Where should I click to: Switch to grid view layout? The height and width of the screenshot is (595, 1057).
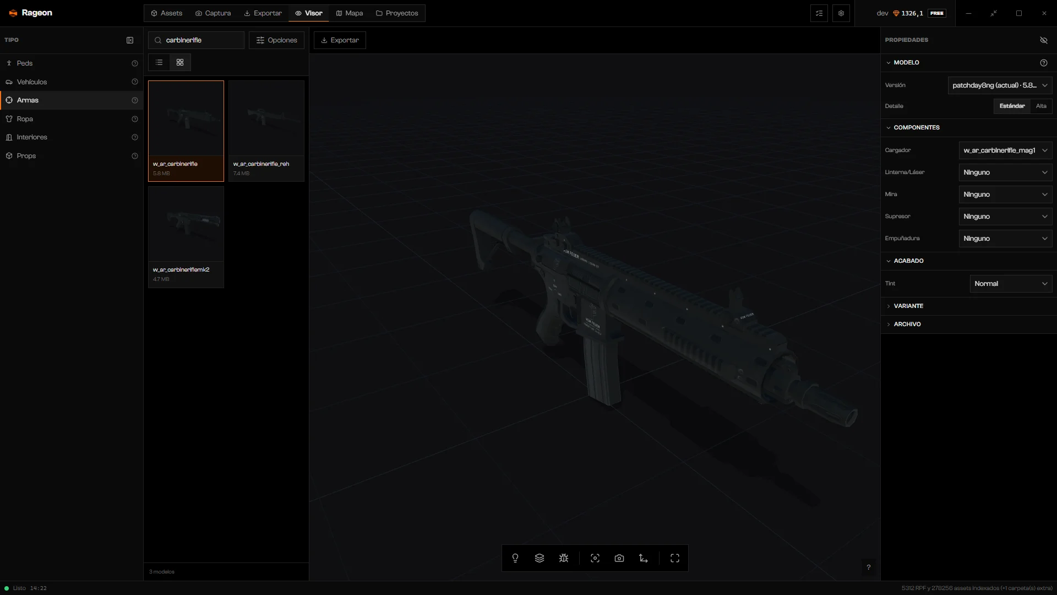click(x=180, y=62)
